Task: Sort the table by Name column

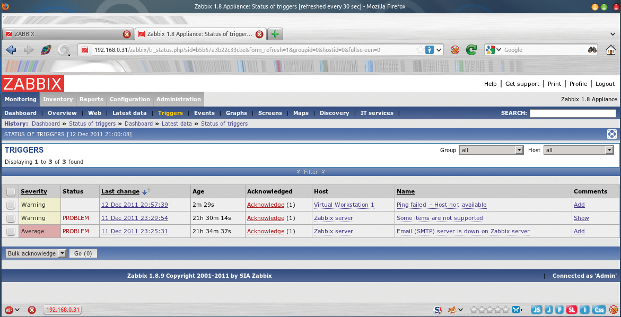Action: pos(406,191)
